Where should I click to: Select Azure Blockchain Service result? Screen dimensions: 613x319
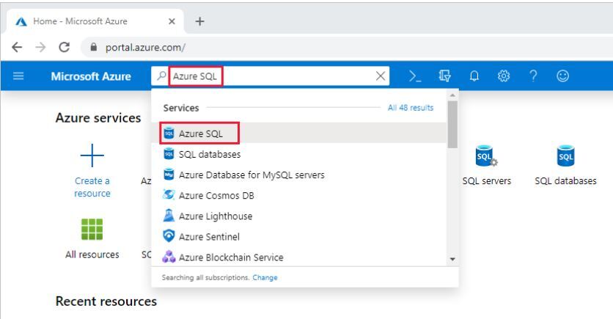point(299,257)
